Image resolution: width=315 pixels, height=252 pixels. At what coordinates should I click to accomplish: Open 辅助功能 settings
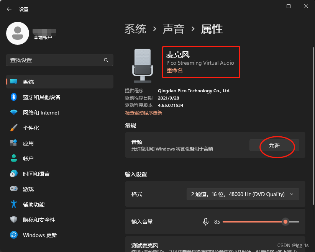(x=60, y=204)
